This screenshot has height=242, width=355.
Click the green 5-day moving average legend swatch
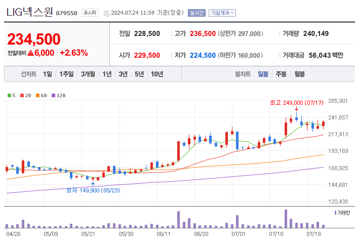[x=9, y=96]
